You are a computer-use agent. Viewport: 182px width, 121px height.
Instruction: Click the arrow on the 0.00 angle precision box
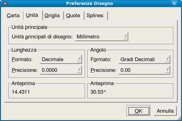coord(167,70)
